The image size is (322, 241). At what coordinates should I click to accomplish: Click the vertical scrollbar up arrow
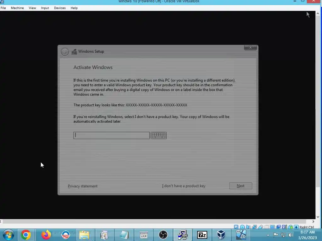(x=318, y=13)
